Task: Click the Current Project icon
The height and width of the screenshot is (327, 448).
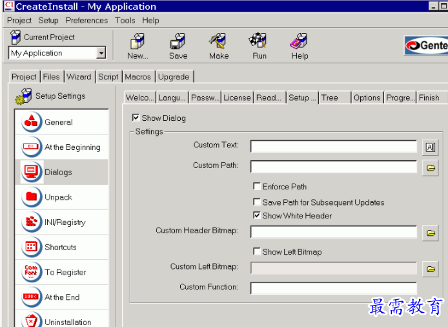Action: pos(15,37)
